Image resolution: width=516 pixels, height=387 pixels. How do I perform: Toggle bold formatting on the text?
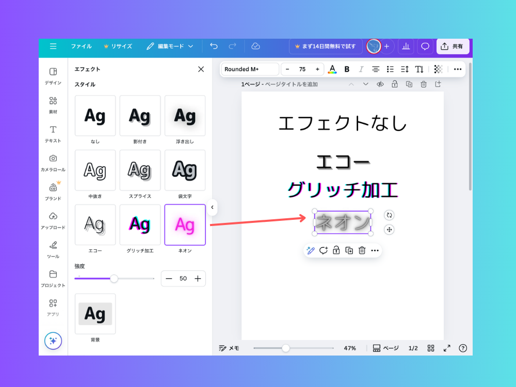(x=347, y=69)
